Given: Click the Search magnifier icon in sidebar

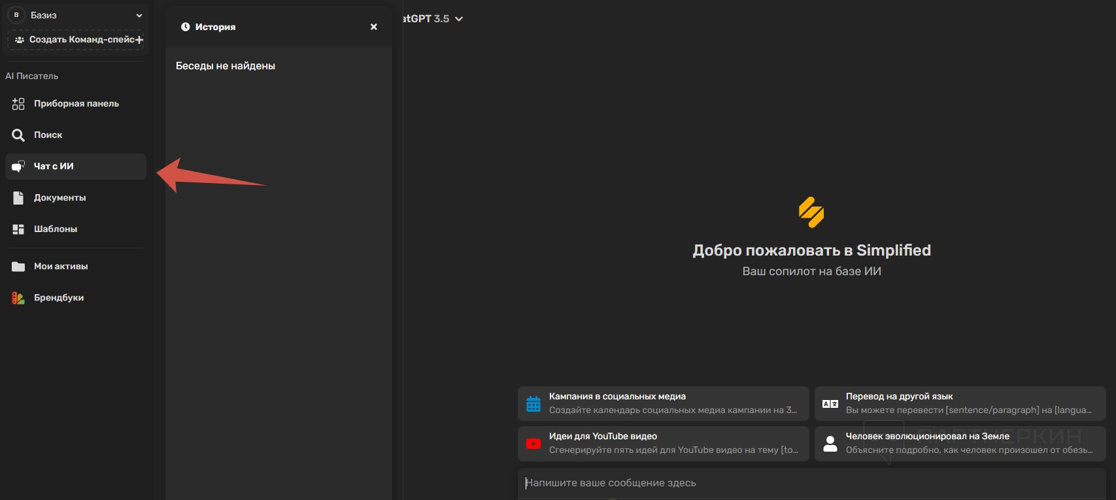Looking at the screenshot, I should coord(18,135).
